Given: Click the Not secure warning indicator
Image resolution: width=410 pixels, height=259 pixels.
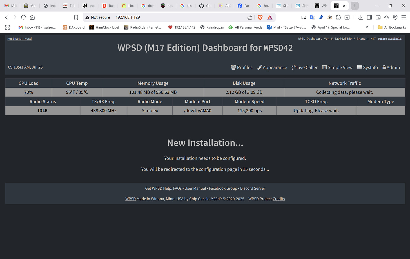Looking at the screenshot, I should click(98, 17).
